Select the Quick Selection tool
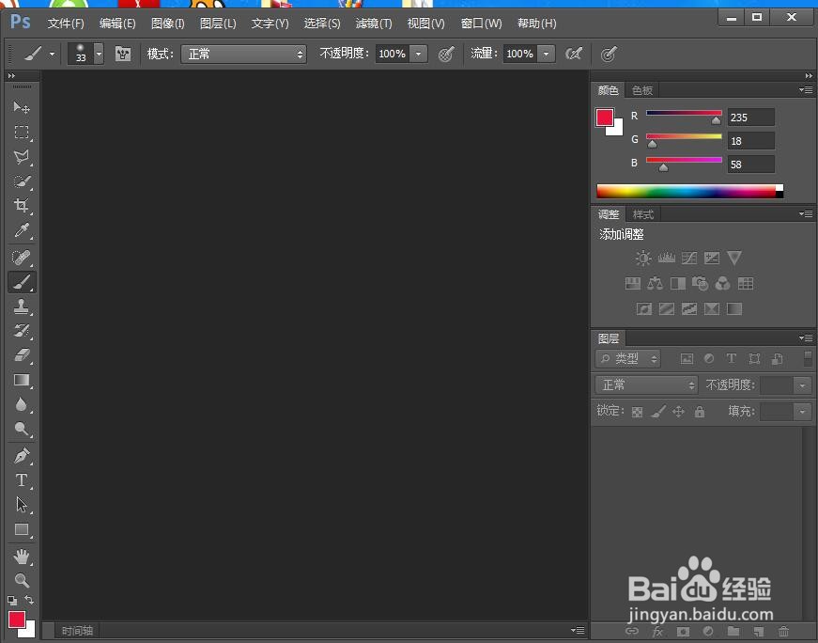 (x=22, y=181)
